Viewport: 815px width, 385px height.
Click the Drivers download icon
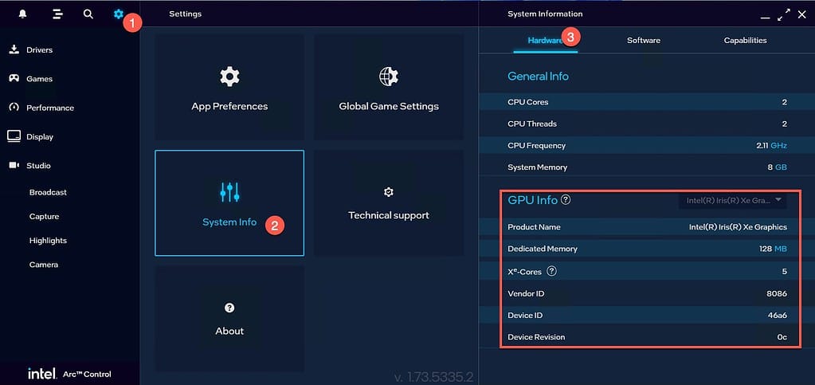14,49
